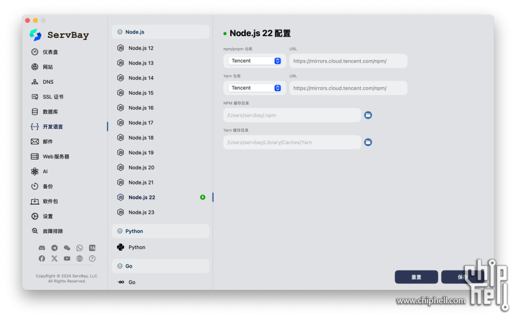Browse folder for NPM 缓存目录

tap(368, 115)
